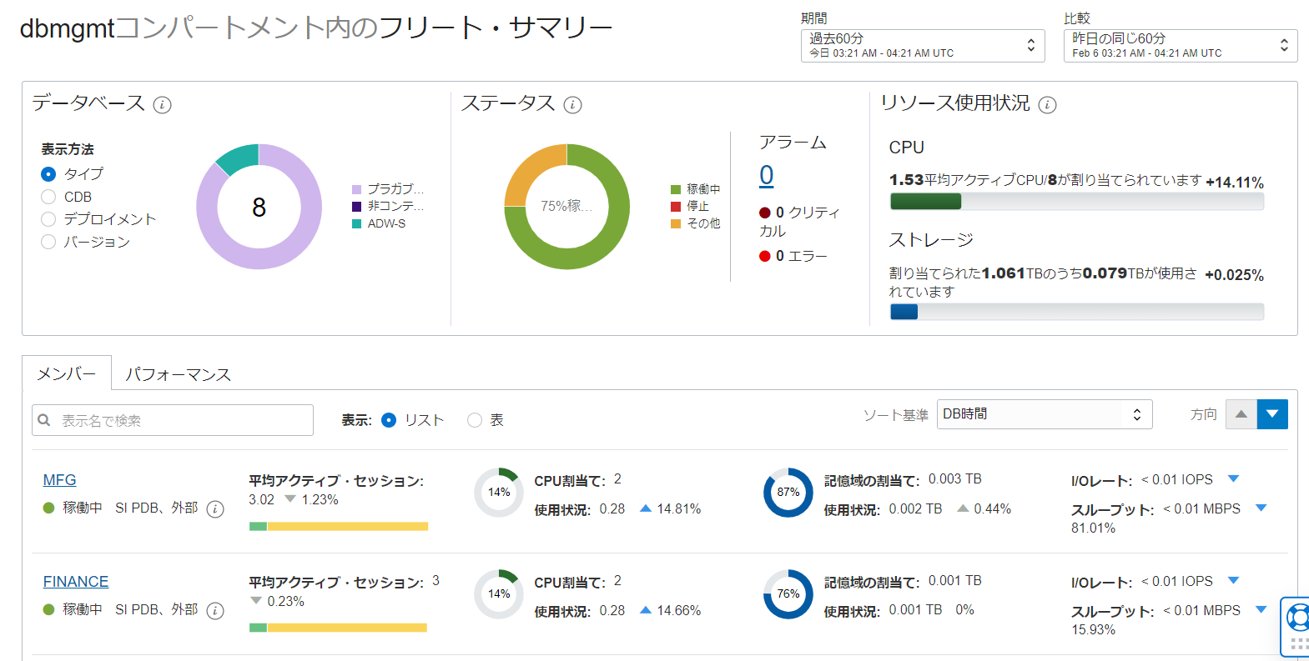Open the ソート基準 DB時間 dropdown
Image resolution: width=1309 pixels, height=661 pixels.
click(x=1044, y=414)
